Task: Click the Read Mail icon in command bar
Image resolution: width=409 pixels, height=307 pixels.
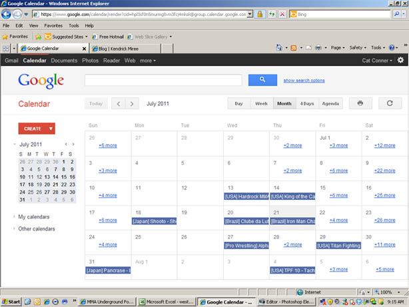Action: tap(308, 48)
